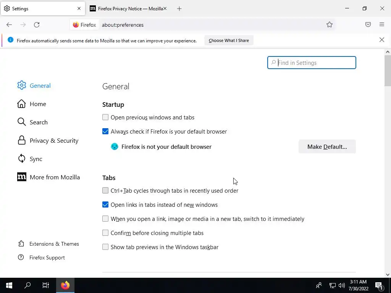Open the Extensions & Themes link

(x=54, y=244)
